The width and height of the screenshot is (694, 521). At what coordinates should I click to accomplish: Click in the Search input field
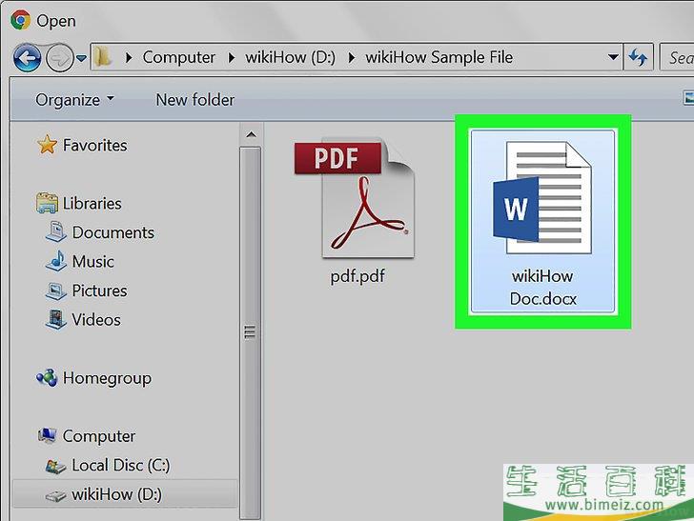pos(679,57)
